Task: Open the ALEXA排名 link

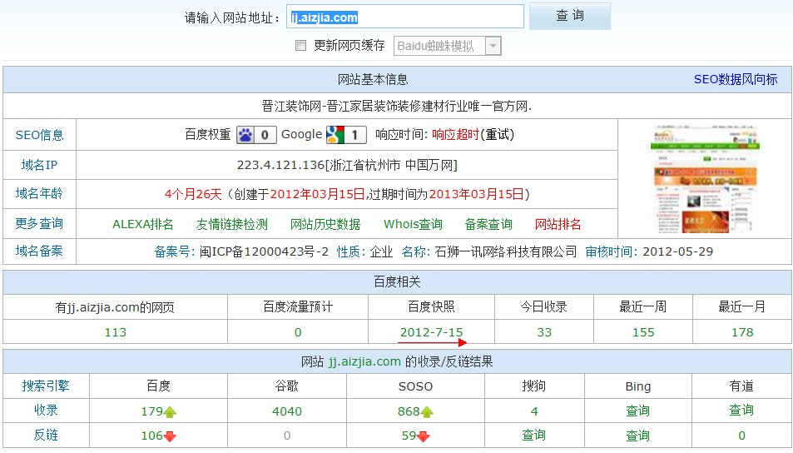Action: click(143, 224)
